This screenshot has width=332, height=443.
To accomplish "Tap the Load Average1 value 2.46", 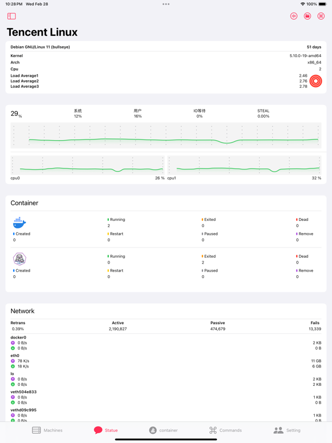I will [303, 76].
